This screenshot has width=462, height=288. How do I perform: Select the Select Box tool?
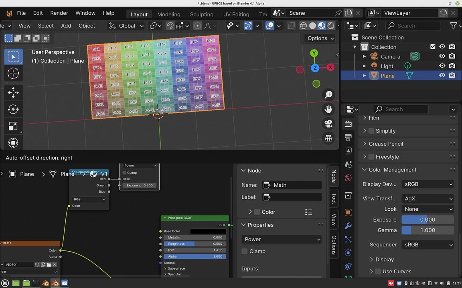(13, 57)
